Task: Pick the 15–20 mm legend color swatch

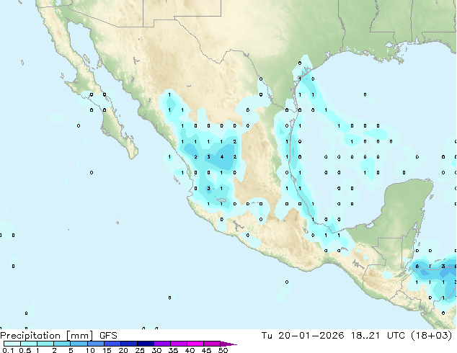Action: [x=112, y=344]
